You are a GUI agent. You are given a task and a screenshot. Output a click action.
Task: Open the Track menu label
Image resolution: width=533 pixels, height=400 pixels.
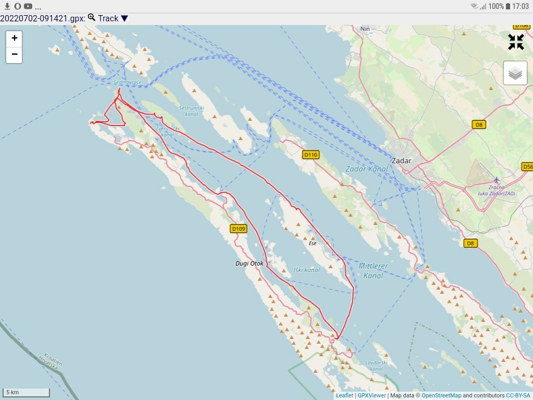pyautogui.click(x=108, y=19)
